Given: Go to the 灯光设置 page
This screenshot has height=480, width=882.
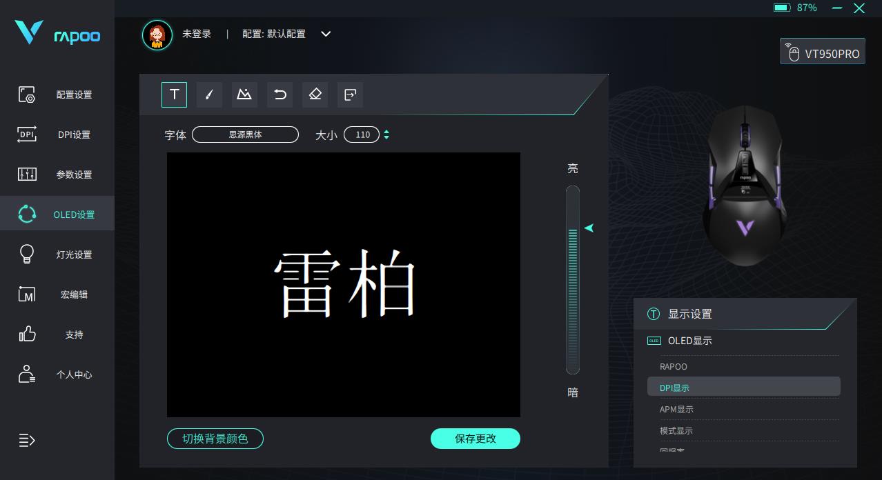Looking at the screenshot, I should 57,254.
